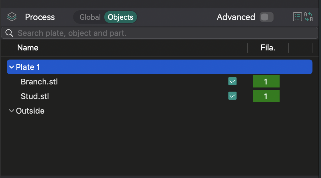Collapse the Plate 1 tree node

pyautogui.click(x=12, y=67)
